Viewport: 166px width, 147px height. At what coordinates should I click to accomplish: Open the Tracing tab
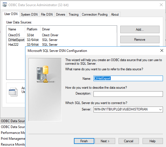click(74, 15)
